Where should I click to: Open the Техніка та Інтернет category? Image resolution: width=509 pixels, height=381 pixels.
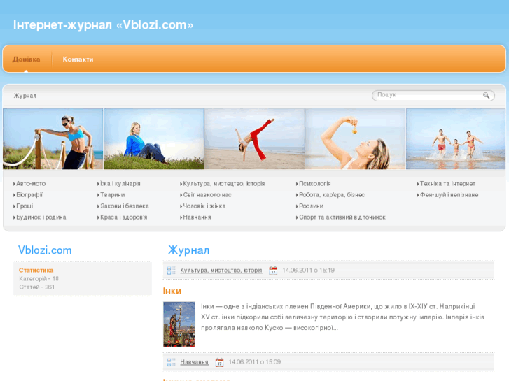coord(447,184)
